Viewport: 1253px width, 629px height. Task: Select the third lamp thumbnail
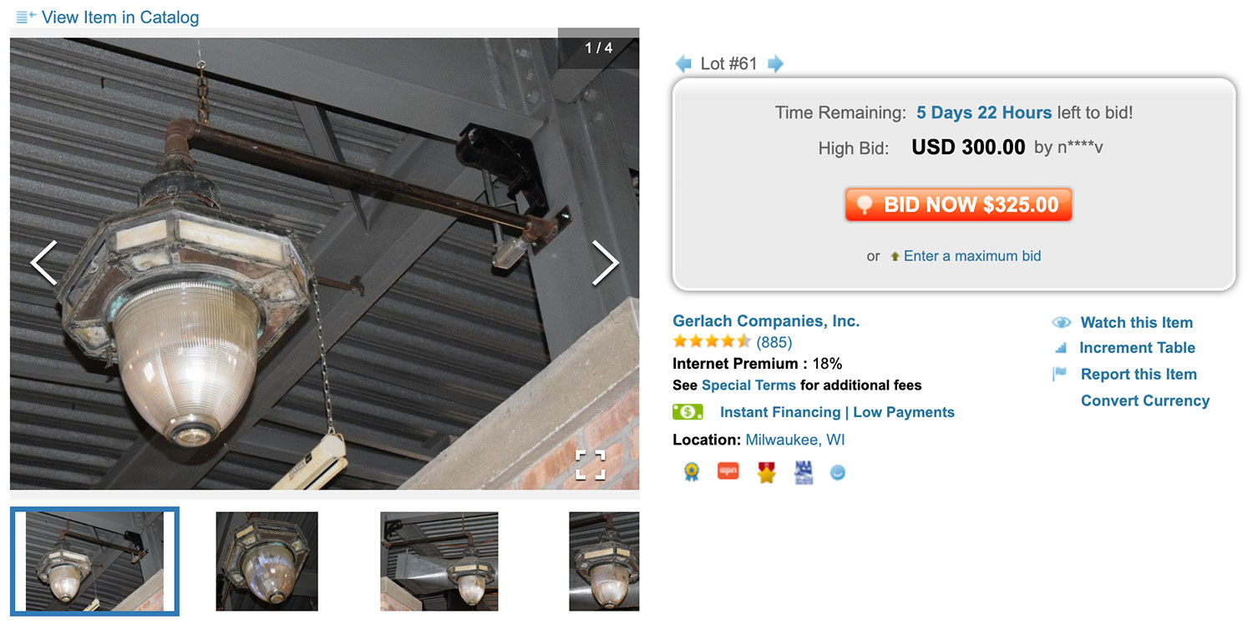439,561
